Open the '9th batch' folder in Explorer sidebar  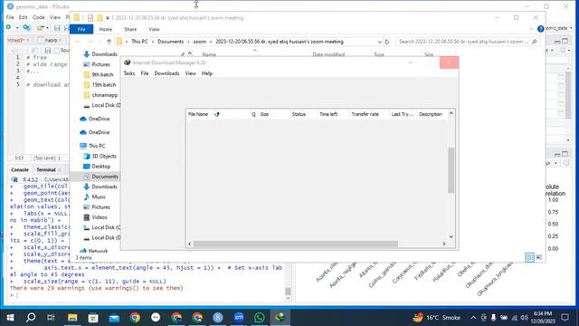(99, 74)
